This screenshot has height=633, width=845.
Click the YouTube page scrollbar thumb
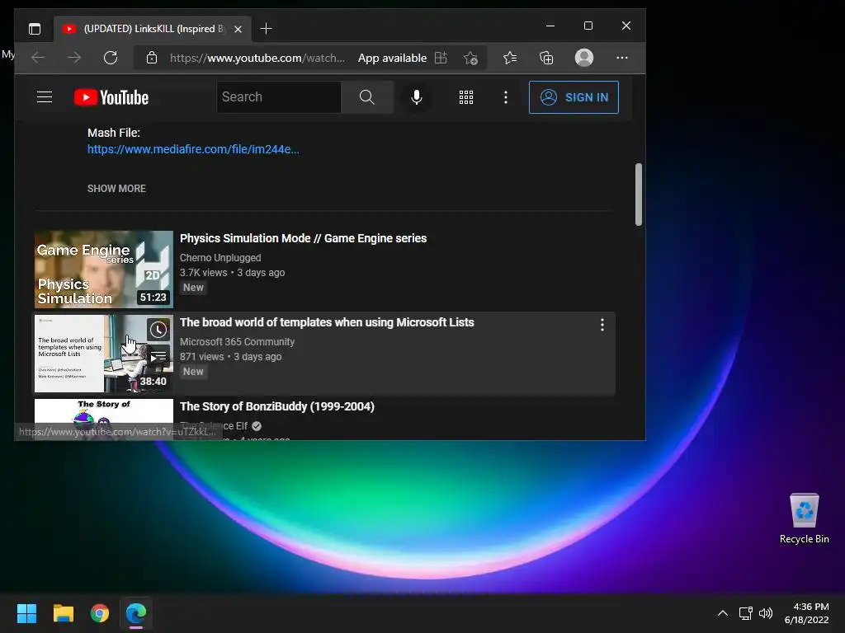(x=639, y=195)
